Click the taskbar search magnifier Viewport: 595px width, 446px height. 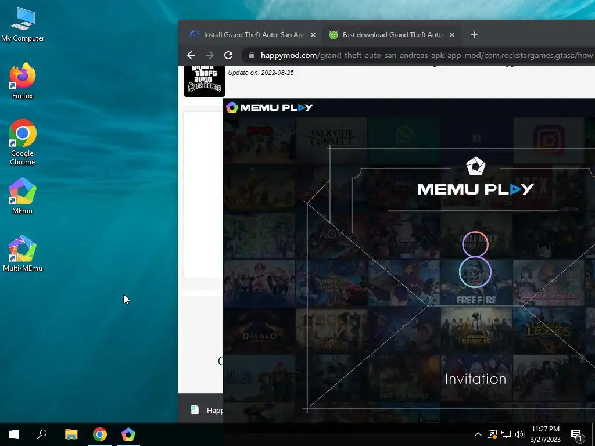[x=42, y=434]
